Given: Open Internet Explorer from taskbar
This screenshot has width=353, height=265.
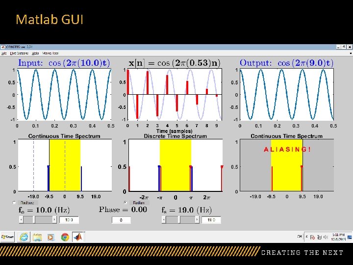Looking at the screenshot, I should (24, 237).
